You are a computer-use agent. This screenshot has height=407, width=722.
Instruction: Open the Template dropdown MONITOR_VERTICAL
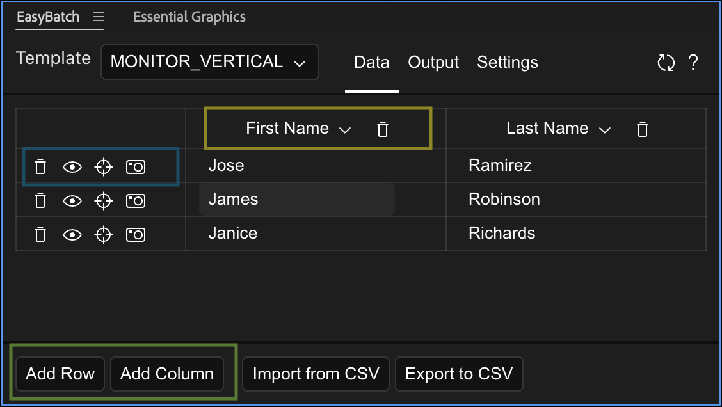pos(209,62)
